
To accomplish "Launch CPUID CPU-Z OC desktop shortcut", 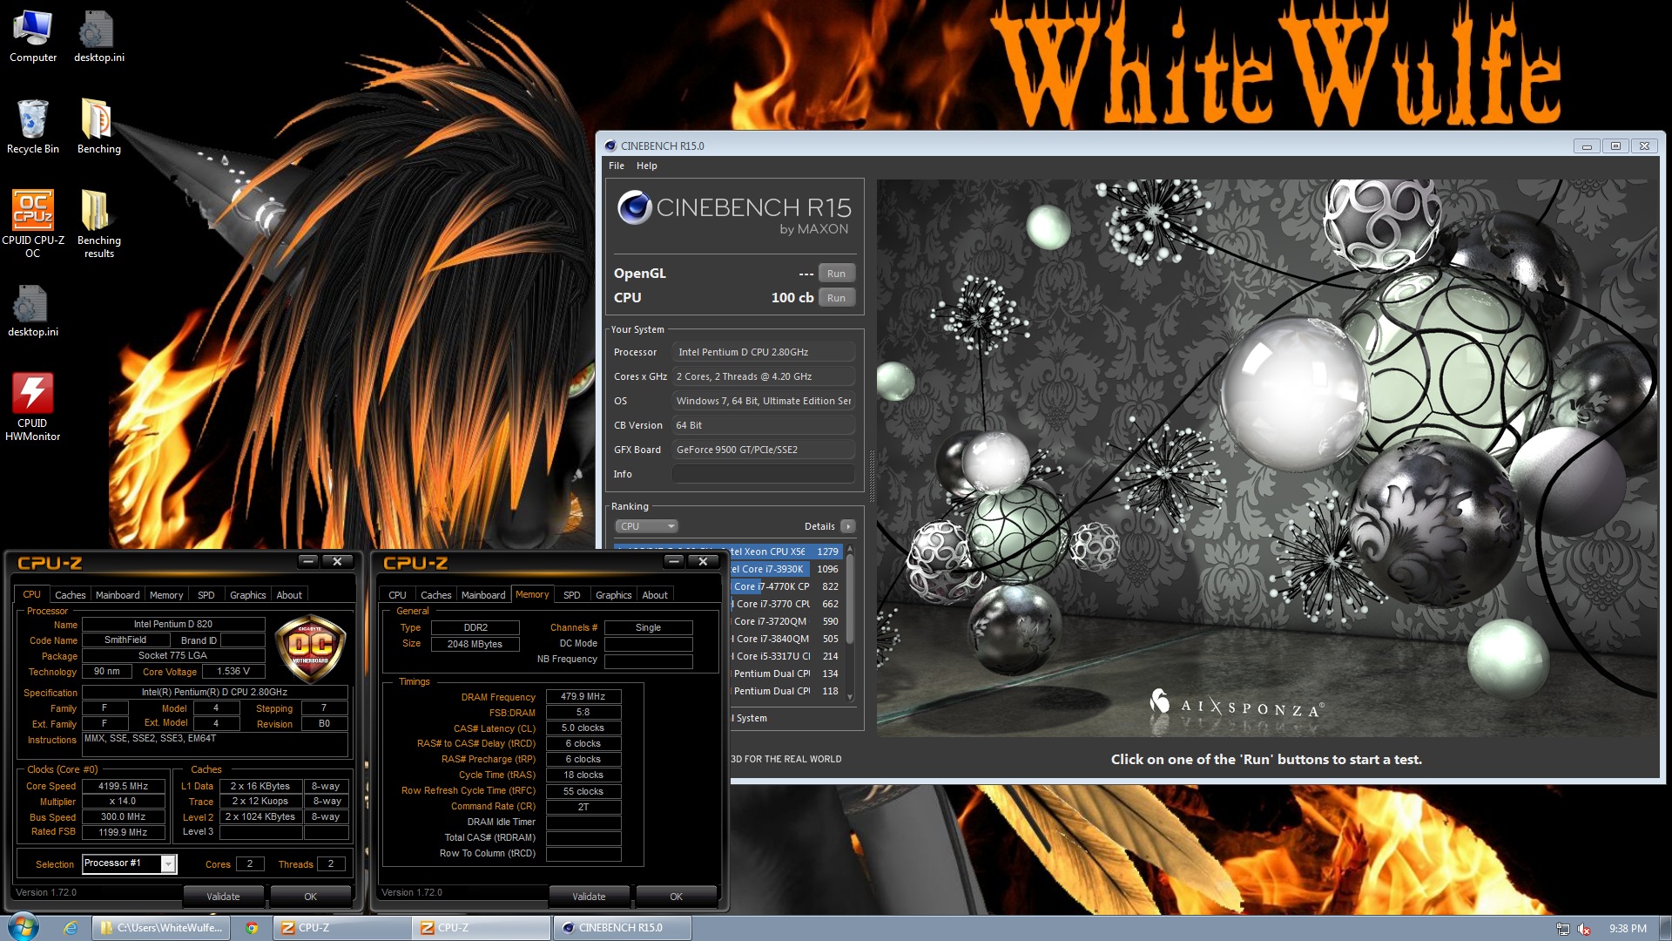I will [x=33, y=224].
